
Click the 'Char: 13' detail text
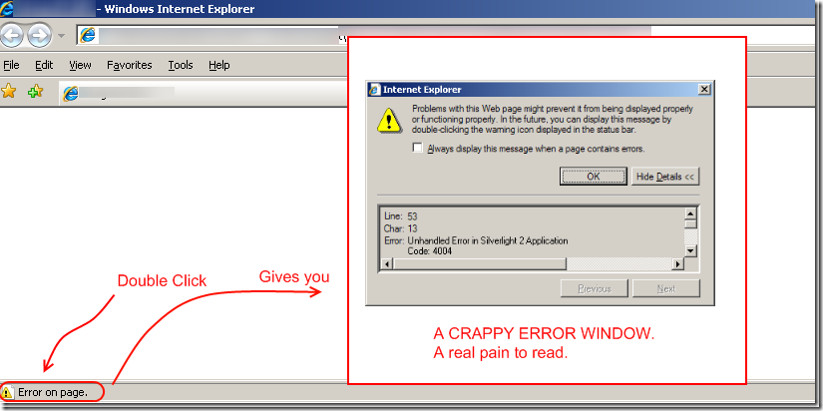(x=400, y=228)
